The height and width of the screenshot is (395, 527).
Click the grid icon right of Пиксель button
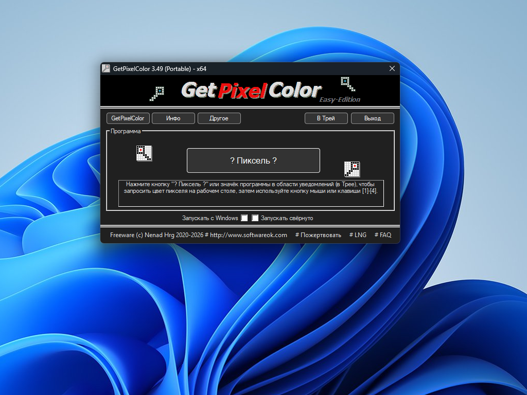352,169
